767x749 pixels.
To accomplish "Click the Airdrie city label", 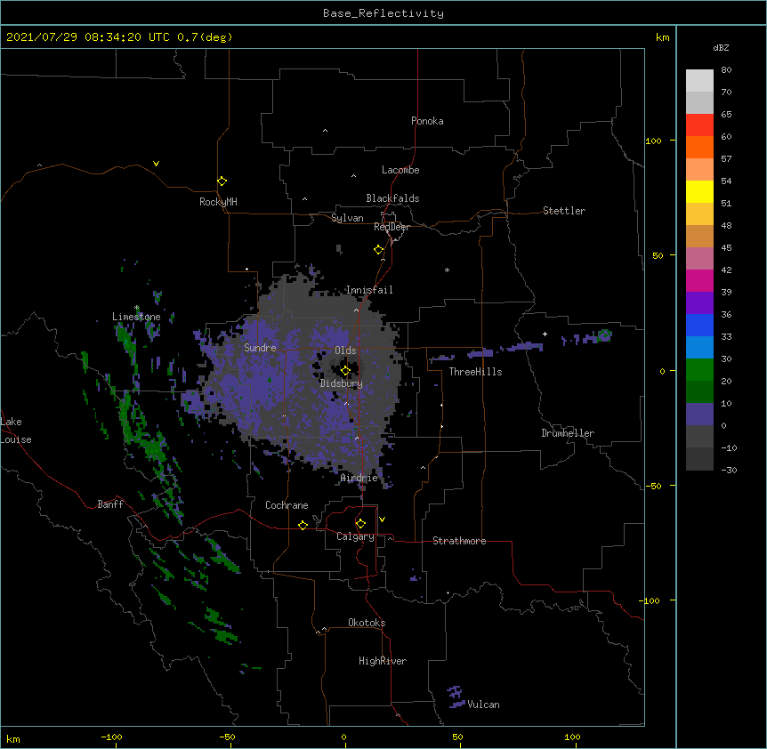I will 359,478.
